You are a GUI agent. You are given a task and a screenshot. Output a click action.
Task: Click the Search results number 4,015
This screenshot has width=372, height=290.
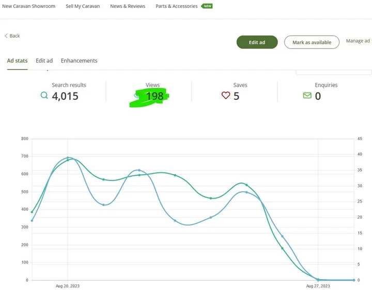click(x=65, y=96)
